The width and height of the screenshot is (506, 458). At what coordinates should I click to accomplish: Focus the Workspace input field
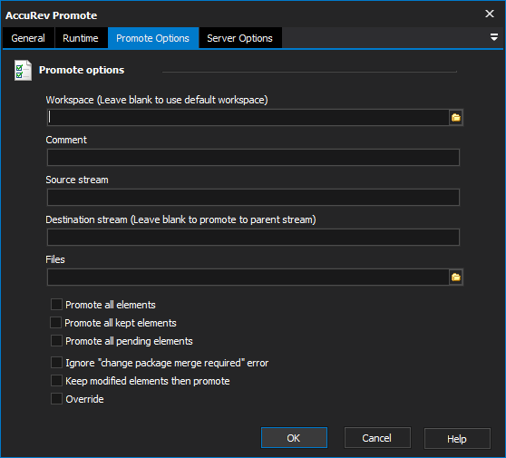click(x=248, y=118)
